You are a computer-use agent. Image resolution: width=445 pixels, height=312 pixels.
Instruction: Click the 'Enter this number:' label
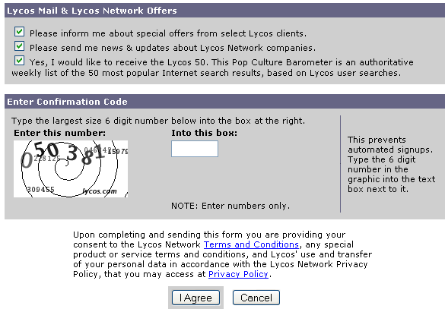click(59, 133)
